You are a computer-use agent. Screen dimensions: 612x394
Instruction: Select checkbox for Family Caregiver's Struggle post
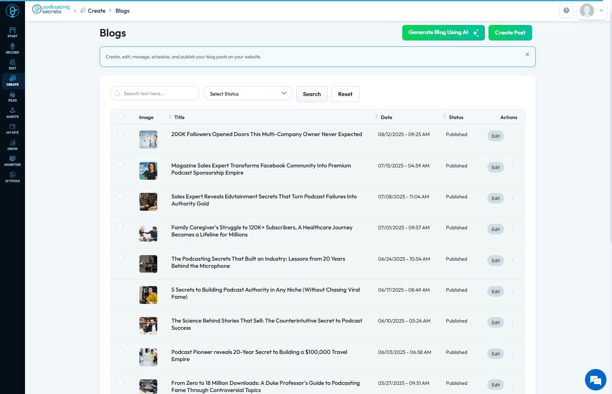click(x=120, y=227)
